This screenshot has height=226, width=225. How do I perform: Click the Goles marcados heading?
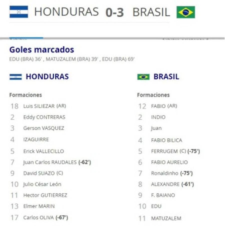coord(42,50)
